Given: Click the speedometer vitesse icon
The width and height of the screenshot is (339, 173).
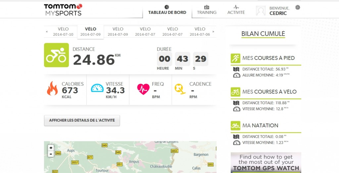Looking at the screenshot, I should [97, 88].
